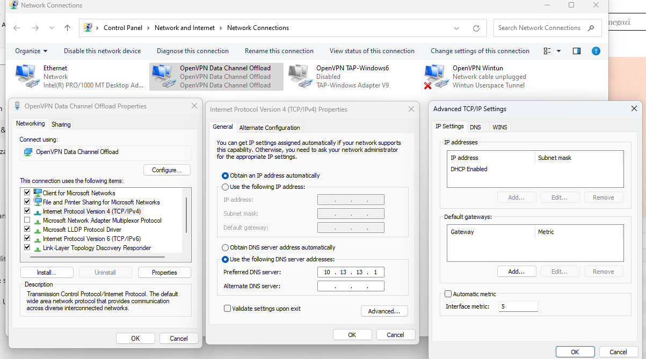
Task: Click the OpenVPN Properties dialog title icon
Action: pyautogui.click(x=17, y=106)
